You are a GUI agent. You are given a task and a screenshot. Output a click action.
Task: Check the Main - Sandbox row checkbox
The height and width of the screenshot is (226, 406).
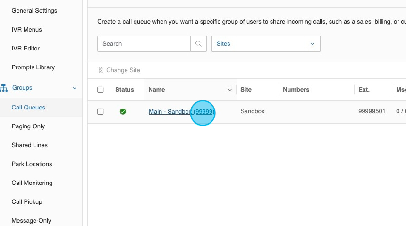click(100, 112)
